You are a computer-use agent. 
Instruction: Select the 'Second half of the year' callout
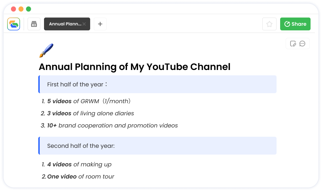pos(157,146)
